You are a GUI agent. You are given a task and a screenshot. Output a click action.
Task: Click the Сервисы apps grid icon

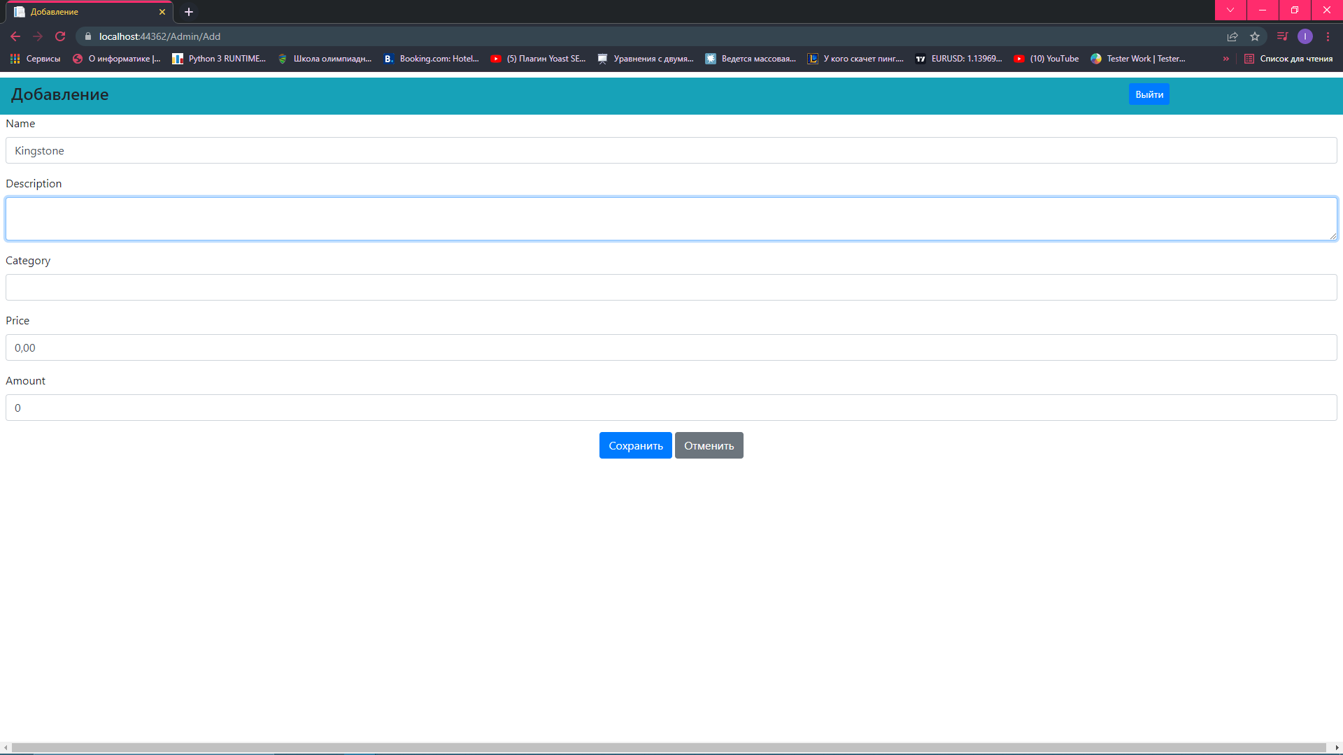point(14,59)
